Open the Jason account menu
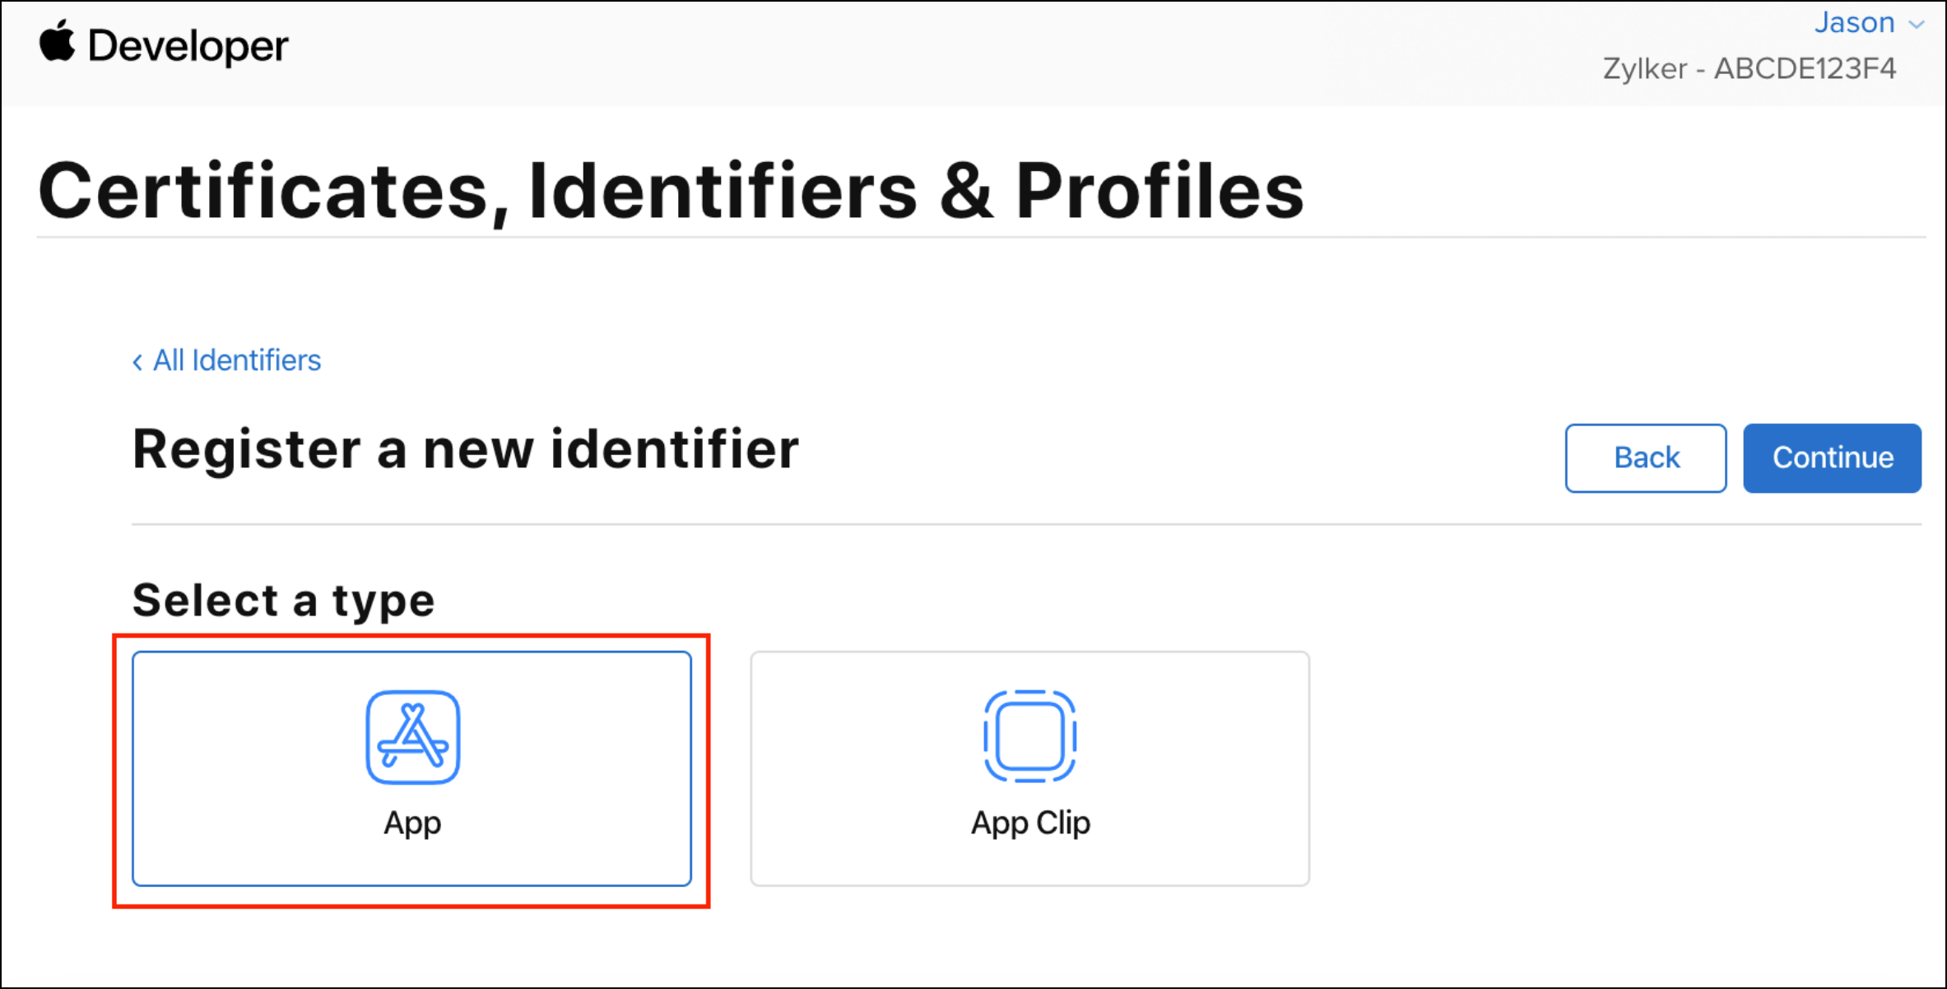1947x989 pixels. click(1854, 23)
